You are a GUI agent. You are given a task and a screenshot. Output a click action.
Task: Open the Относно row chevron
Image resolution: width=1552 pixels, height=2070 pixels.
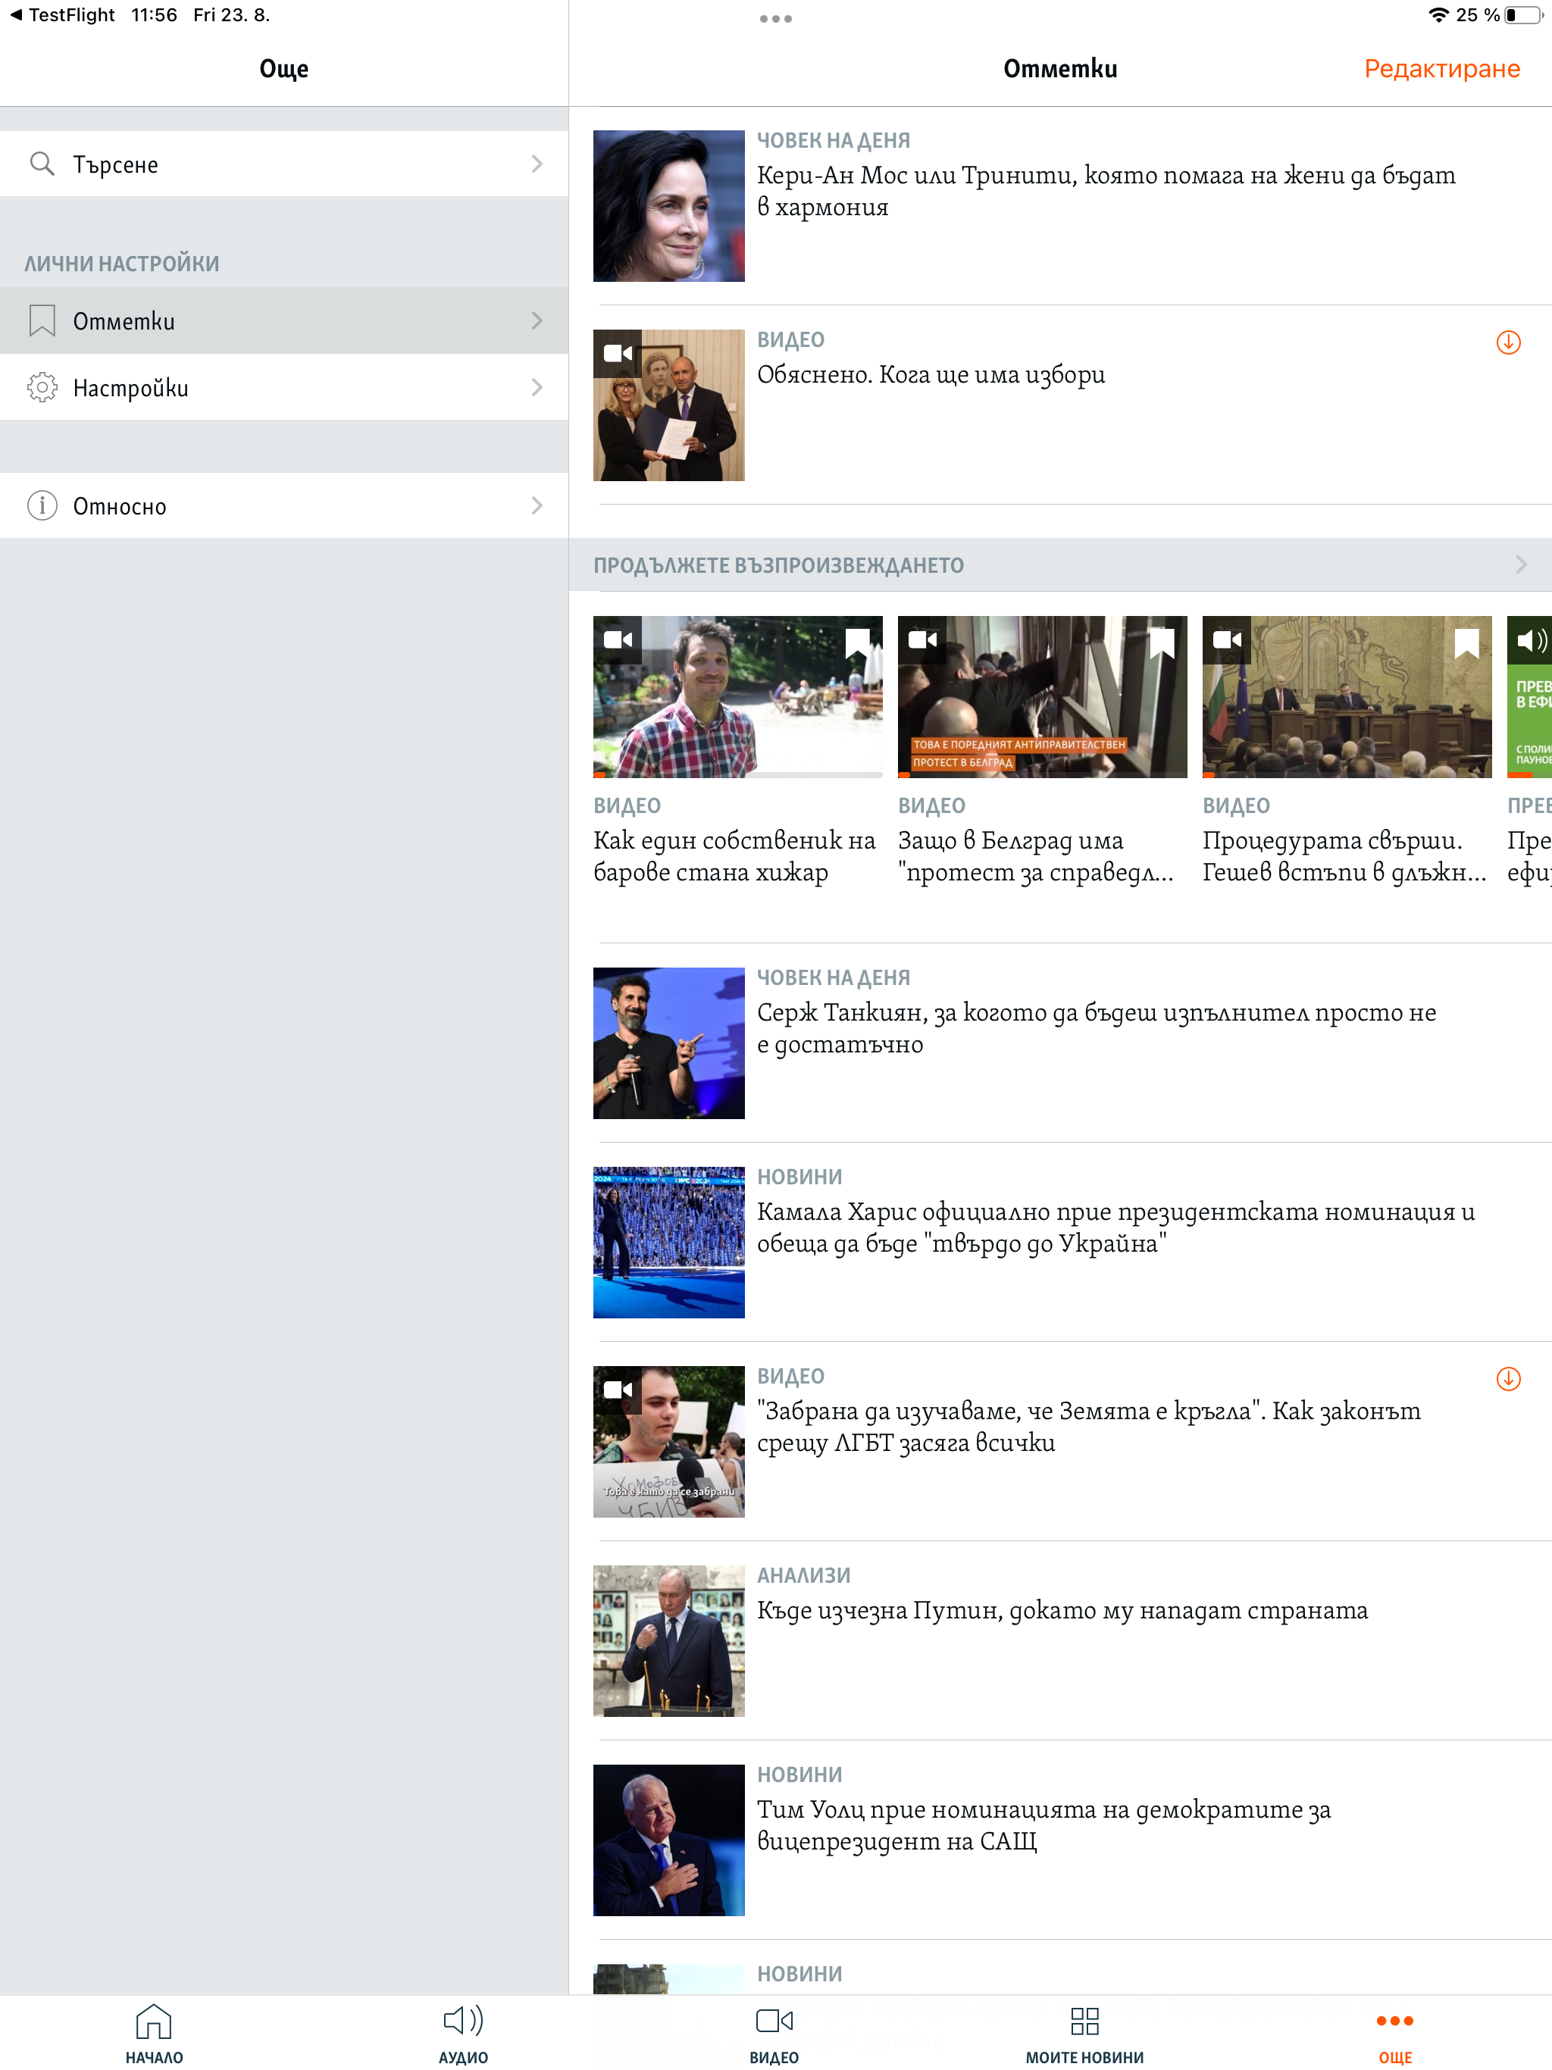(537, 505)
